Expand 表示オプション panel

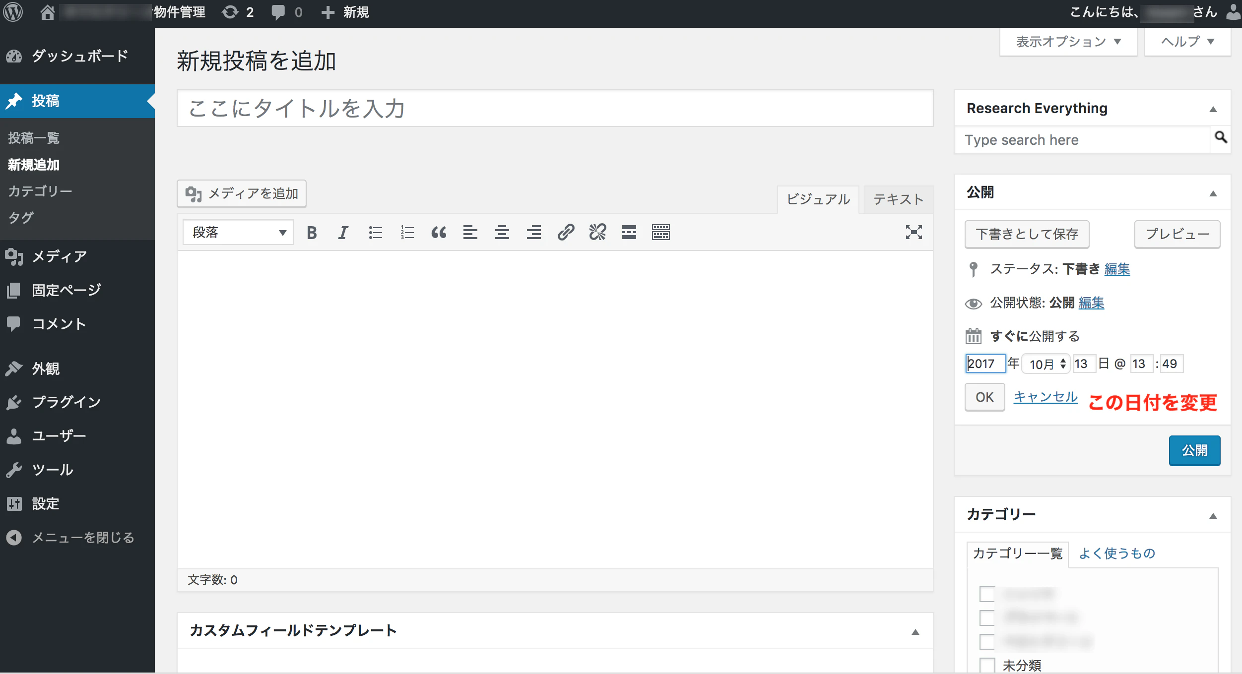[1068, 42]
